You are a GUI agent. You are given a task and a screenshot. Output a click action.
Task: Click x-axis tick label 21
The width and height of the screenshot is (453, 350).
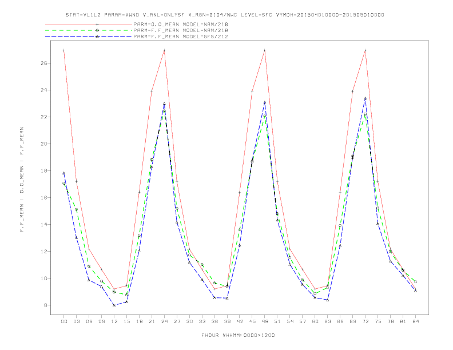click(x=152, y=321)
